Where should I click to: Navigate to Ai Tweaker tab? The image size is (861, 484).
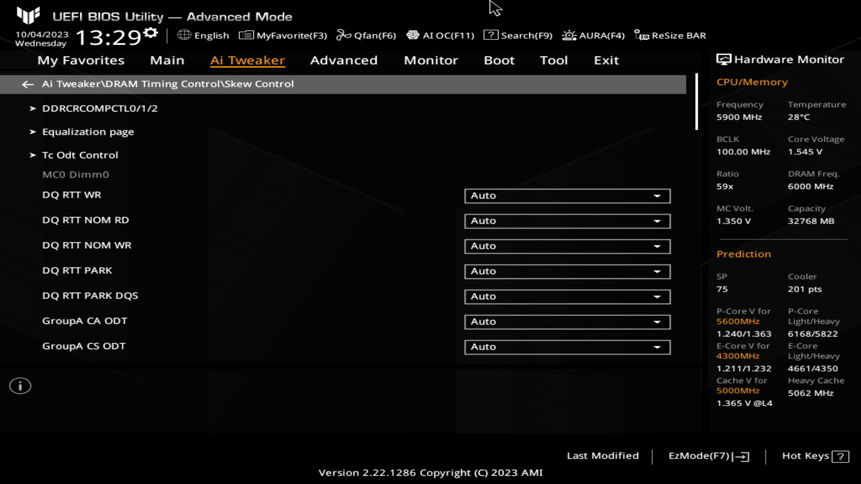pos(247,60)
